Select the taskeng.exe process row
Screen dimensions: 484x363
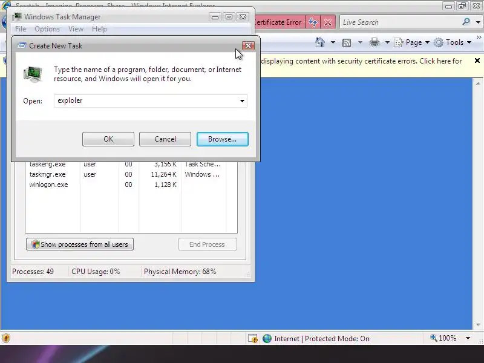tap(131, 165)
